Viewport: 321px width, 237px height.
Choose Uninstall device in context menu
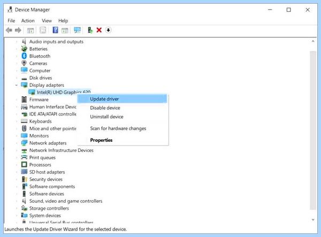123,117
